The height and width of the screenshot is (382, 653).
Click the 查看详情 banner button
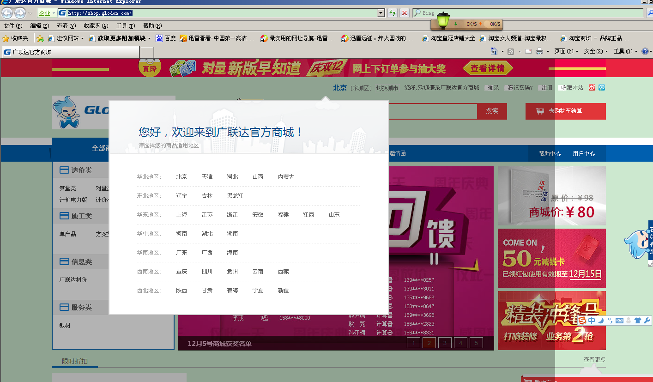(488, 68)
